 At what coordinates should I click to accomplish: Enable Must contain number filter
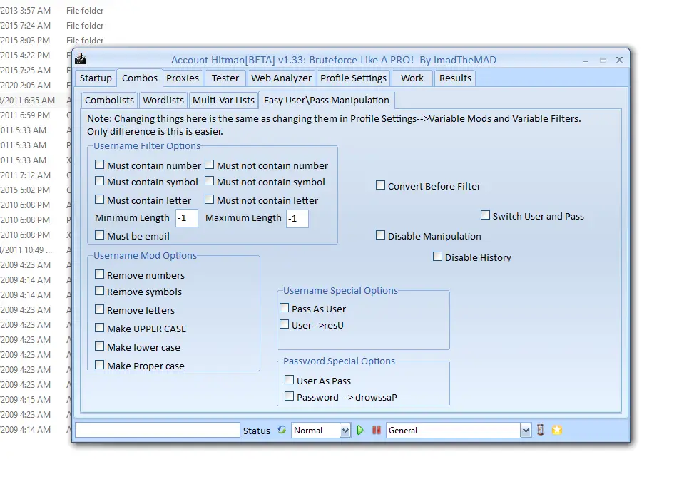(x=100, y=164)
